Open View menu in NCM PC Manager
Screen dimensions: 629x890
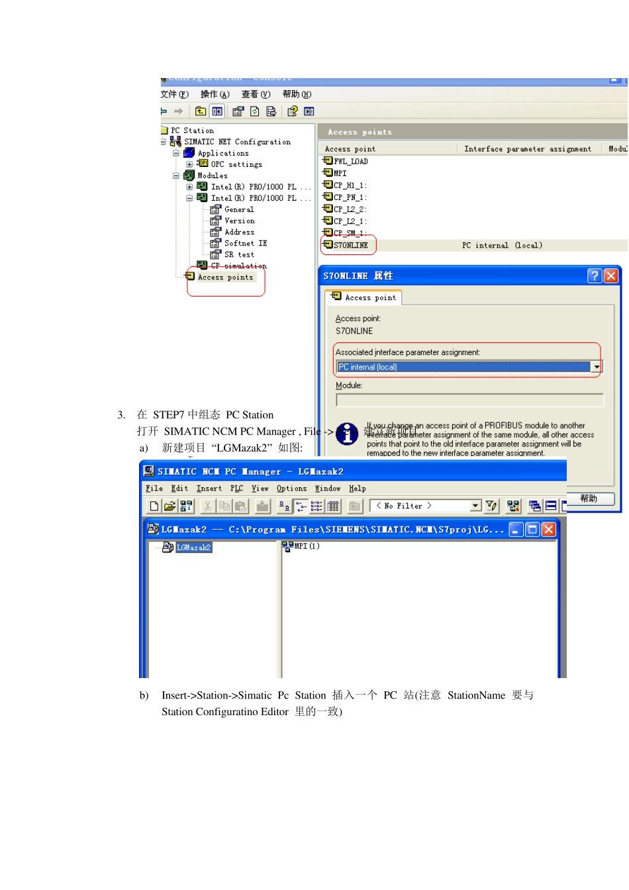(260, 489)
